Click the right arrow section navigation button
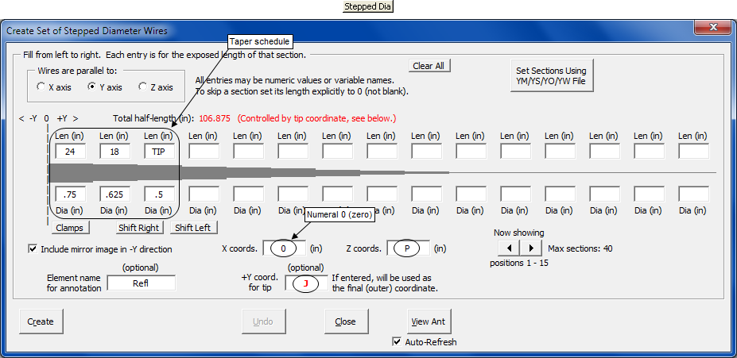Viewport: 737px width, 358px height. click(530, 248)
